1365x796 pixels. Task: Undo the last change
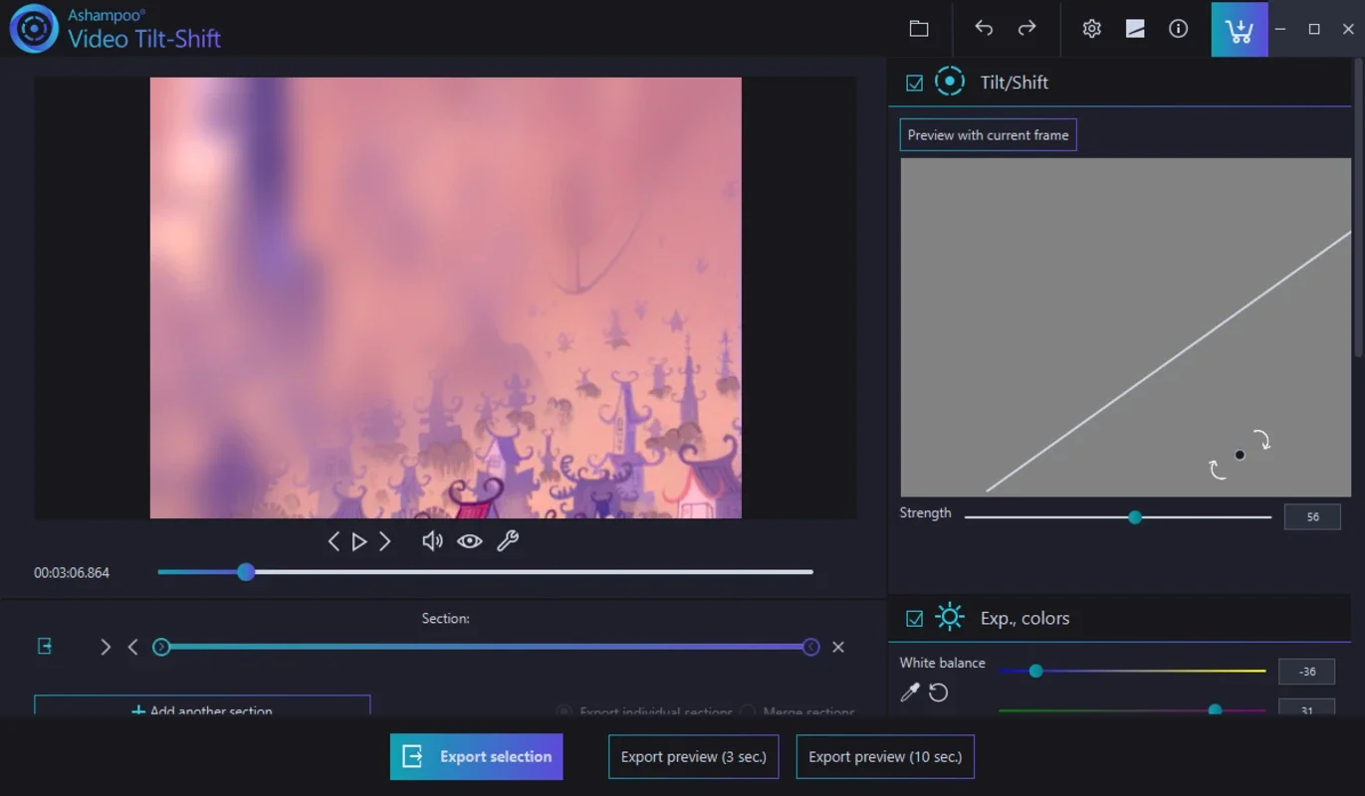(984, 29)
